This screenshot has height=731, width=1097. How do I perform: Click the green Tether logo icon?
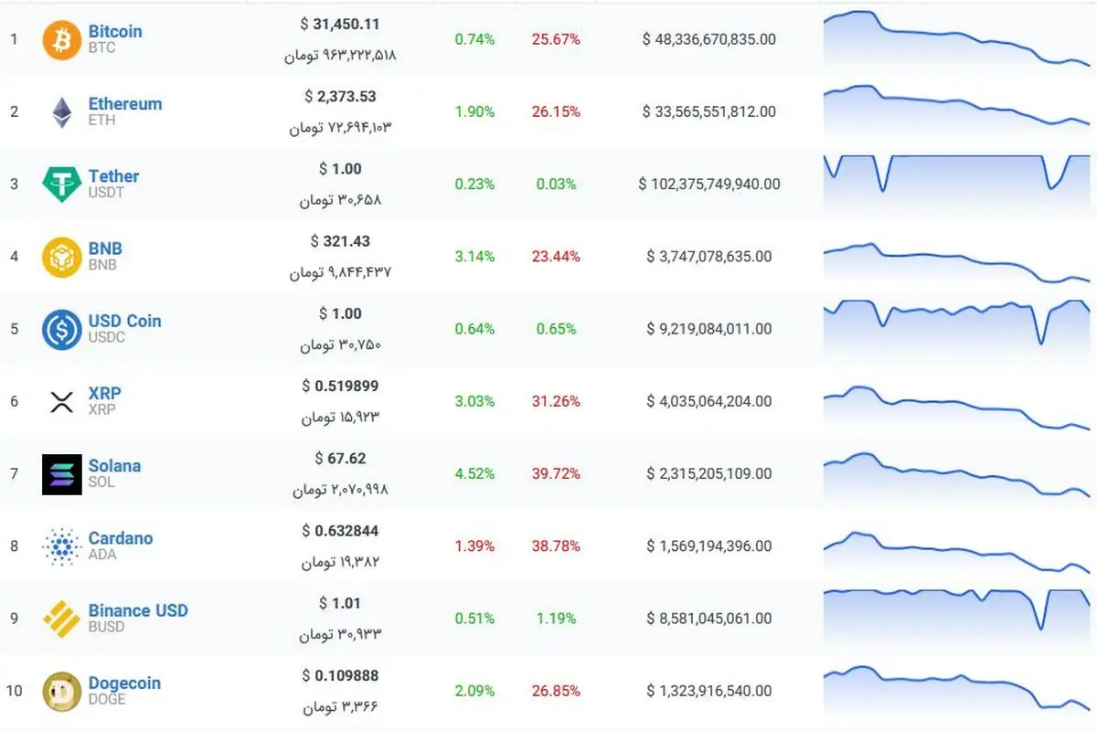point(62,184)
